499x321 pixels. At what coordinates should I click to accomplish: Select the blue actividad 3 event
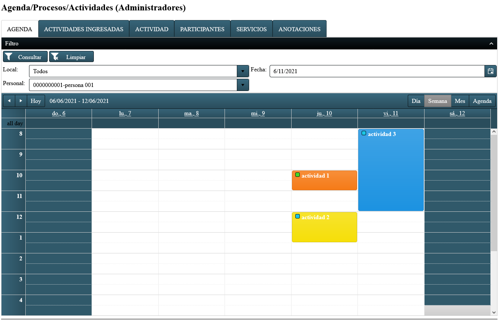[x=391, y=170]
